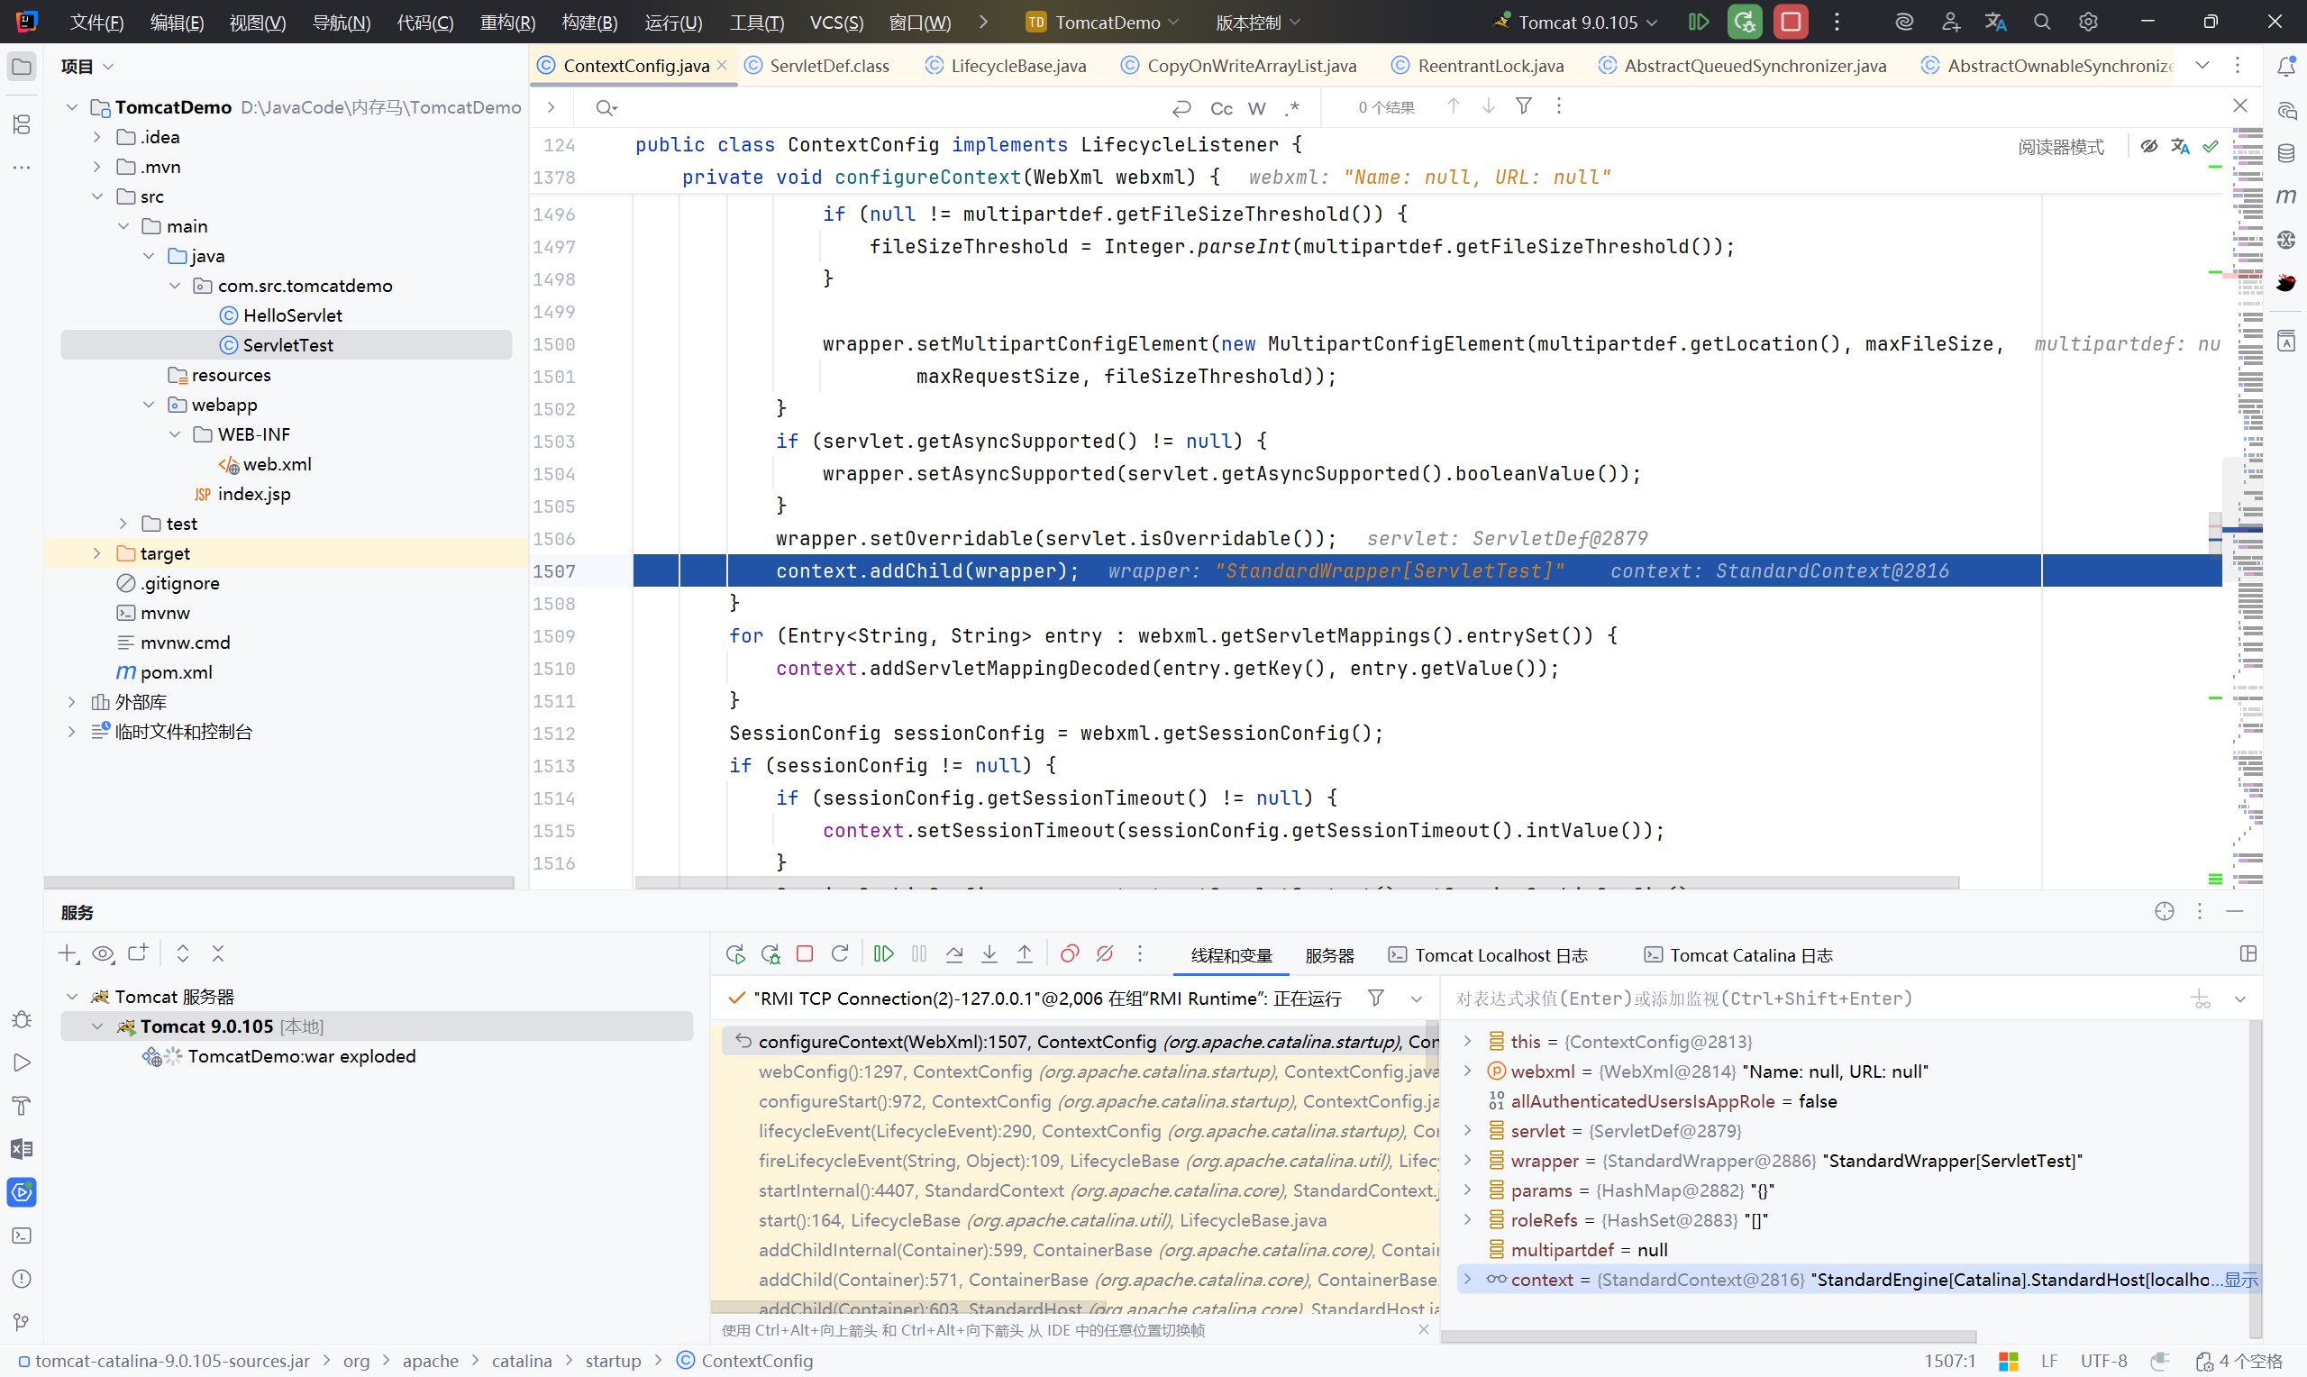The width and height of the screenshot is (2307, 1377).
Task: Click the Step Over debug icon
Action: [953, 953]
